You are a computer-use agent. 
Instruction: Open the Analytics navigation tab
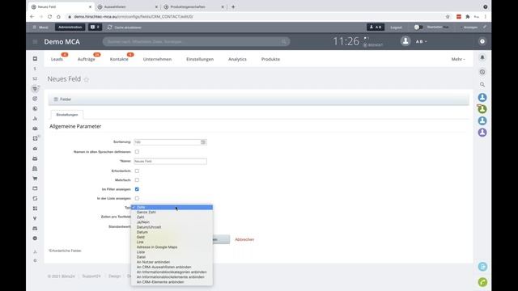pyautogui.click(x=237, y=59)
